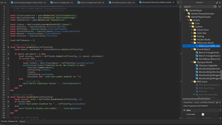Switch to Woodcutting Minigame Return Door tab

click(28, 2)
